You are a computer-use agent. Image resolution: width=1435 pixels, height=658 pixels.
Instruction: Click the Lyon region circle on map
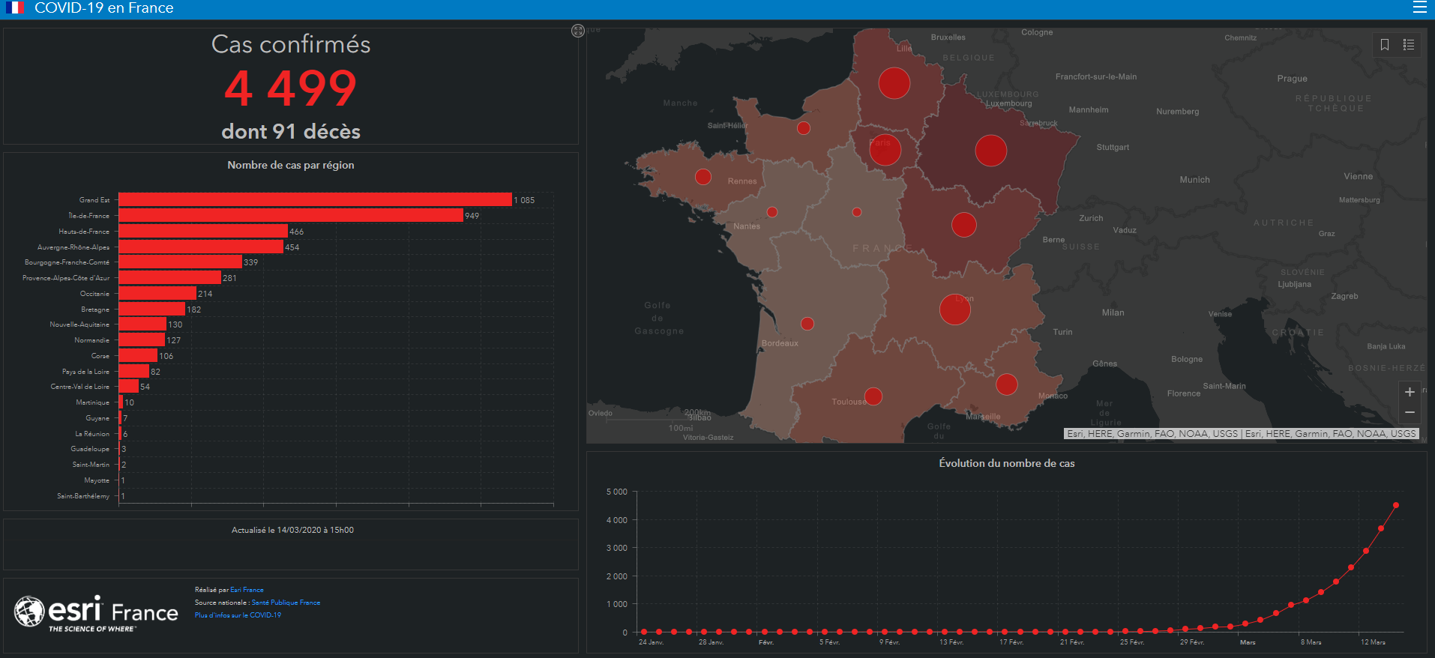point(954,309)
